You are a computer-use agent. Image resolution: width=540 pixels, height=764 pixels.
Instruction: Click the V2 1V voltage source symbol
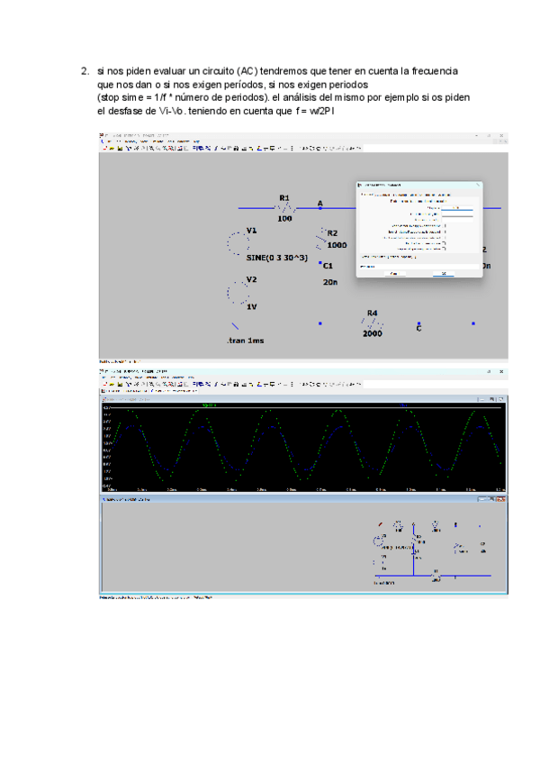coord(236,292)
